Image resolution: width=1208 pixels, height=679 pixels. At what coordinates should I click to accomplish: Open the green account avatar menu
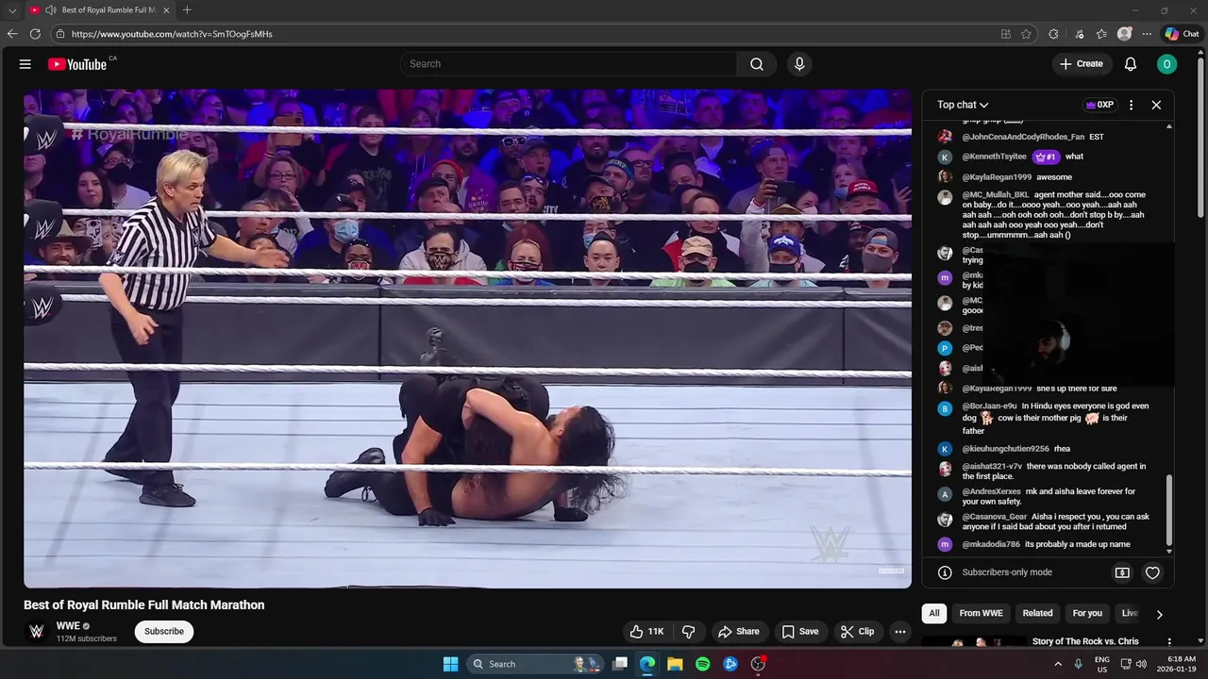point(1167,64)
